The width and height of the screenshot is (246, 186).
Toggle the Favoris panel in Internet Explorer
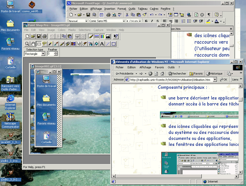[196, 74]
